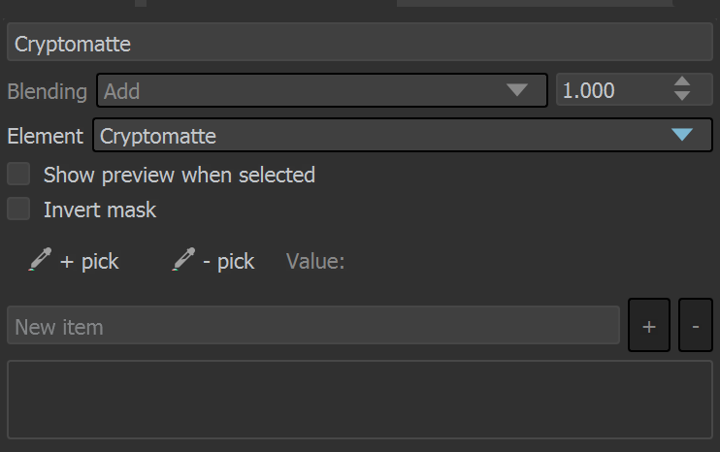720x452 pixels.
Task: Click the blue arrow of Element dropdown
Action: tap(682, 135)
